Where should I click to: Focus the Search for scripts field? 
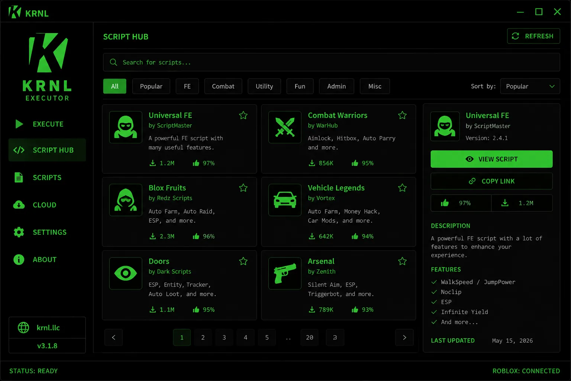[x=332, y=62]
